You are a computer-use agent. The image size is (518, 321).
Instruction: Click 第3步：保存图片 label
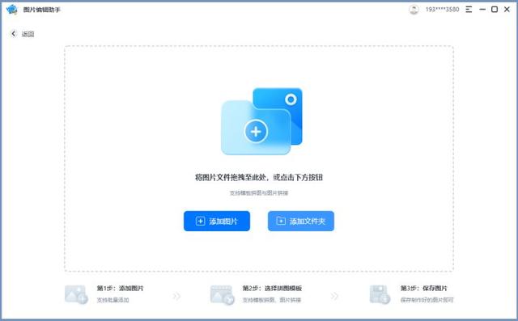pyautogui.click(x=423, y=289)
